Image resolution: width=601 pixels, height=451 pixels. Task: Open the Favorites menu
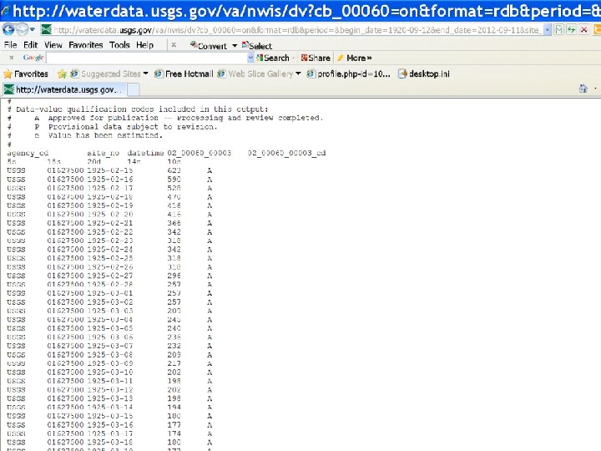click(86, 45)
